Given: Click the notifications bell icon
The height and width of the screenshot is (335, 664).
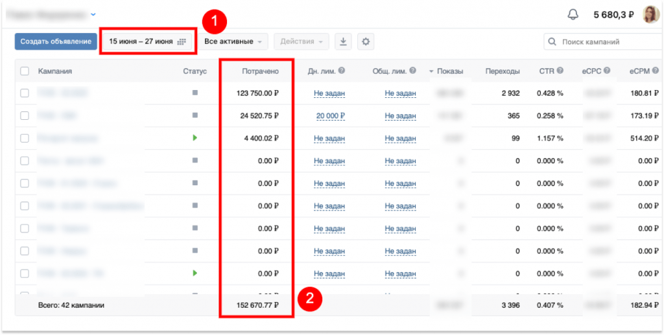Looking at the screenshot, I should tap(573, 14).
